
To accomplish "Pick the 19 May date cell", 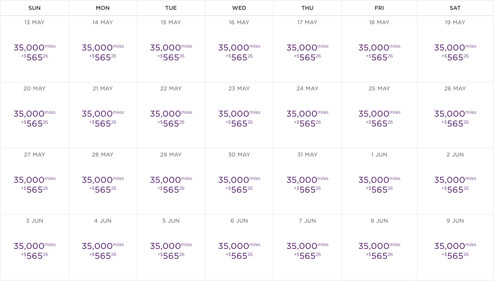I will point(455,52).
